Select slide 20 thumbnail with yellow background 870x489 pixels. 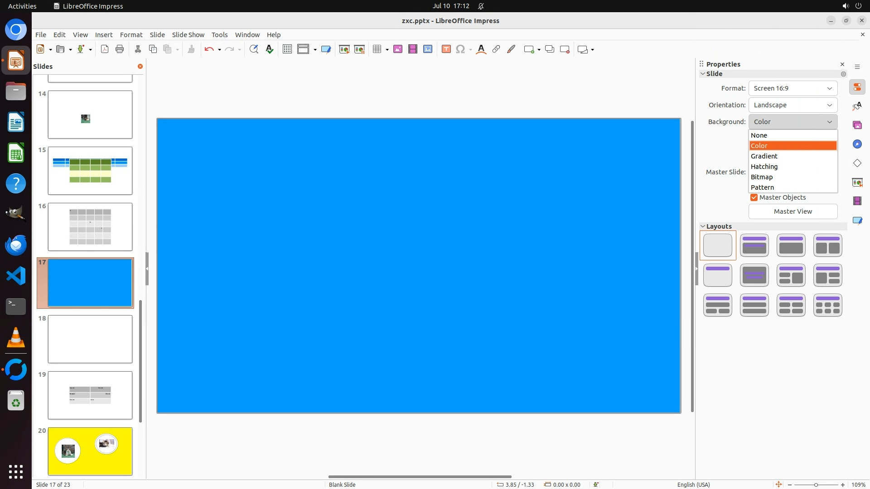click(90, 451)
